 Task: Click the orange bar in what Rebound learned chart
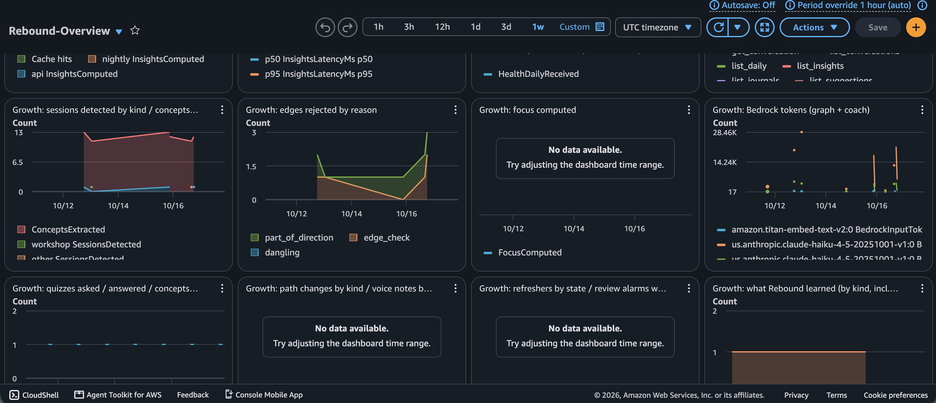[798, 367]
